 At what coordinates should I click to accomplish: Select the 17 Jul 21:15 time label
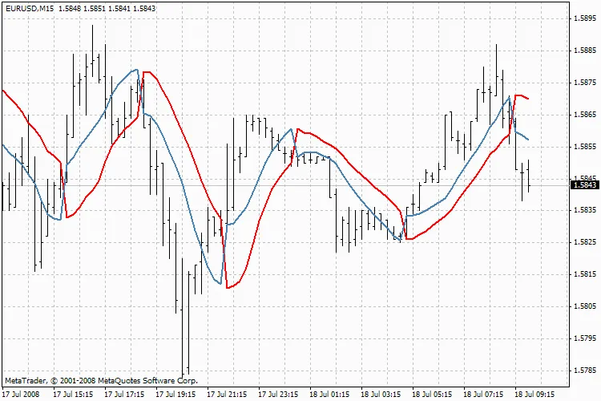pyautogui.click(x=227, y=395)
